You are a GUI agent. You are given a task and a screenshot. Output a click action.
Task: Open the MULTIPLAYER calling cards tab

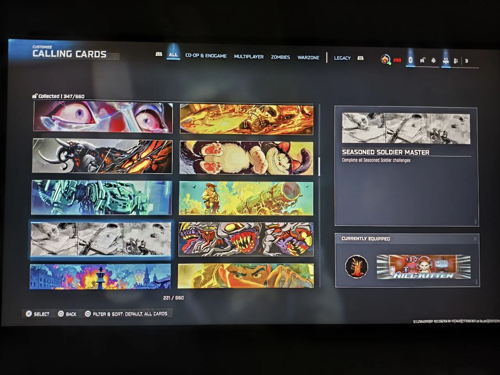(x=249, y=57)
